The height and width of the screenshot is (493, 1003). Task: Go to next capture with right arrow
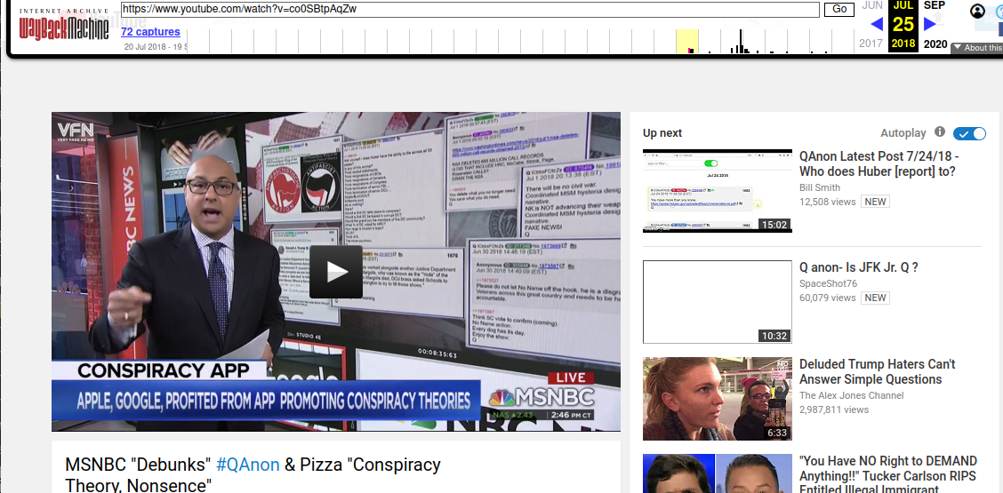coord(930,24)
